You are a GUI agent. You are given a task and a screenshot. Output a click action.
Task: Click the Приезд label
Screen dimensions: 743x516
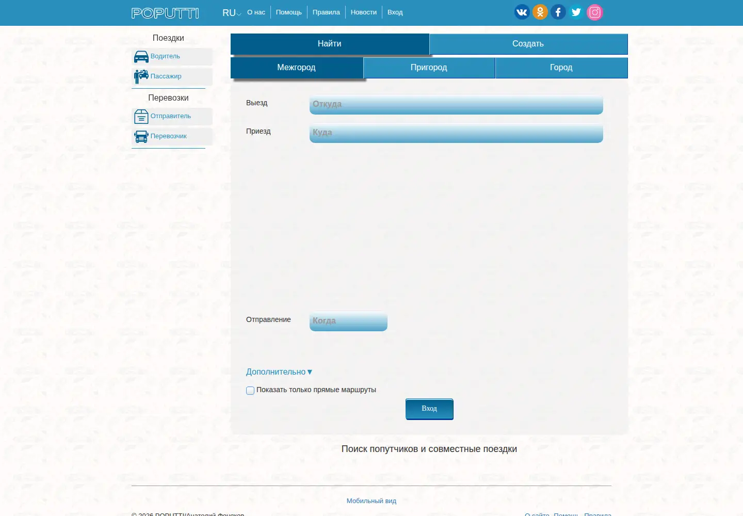[x=259, y=132]
